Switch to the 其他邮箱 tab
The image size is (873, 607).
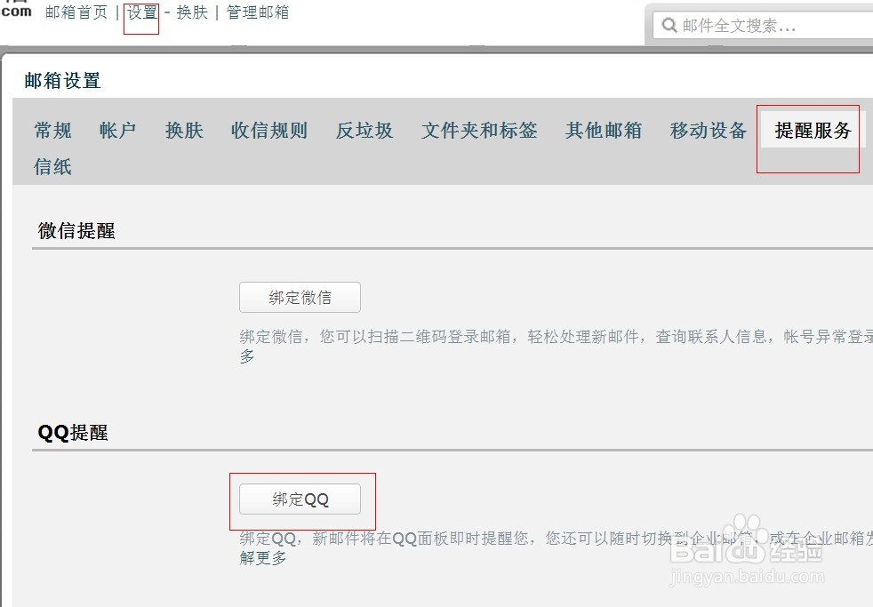coord(603,130)
